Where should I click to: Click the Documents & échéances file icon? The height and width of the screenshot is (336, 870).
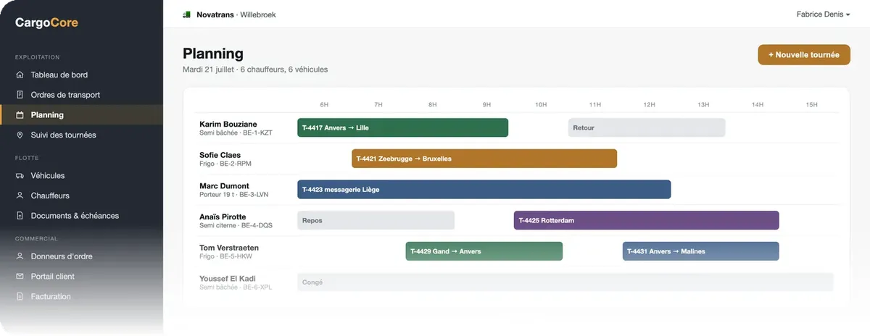click(x=20, y=216)
